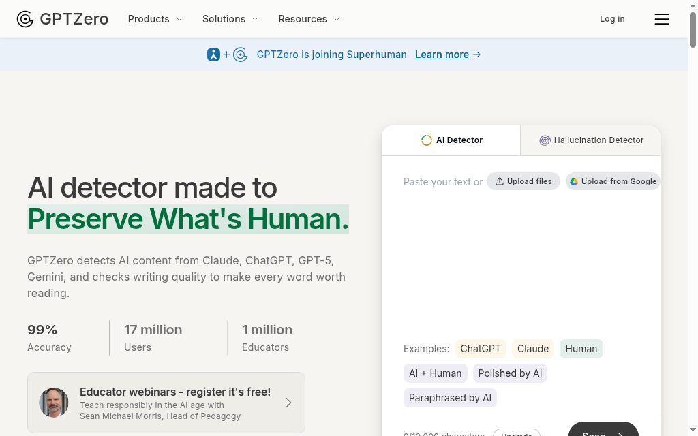Image resolution: width=698 pixels, height=436 pixels.
Task: Switch to the AI Detector tab
Action: [x=451, y=140]
